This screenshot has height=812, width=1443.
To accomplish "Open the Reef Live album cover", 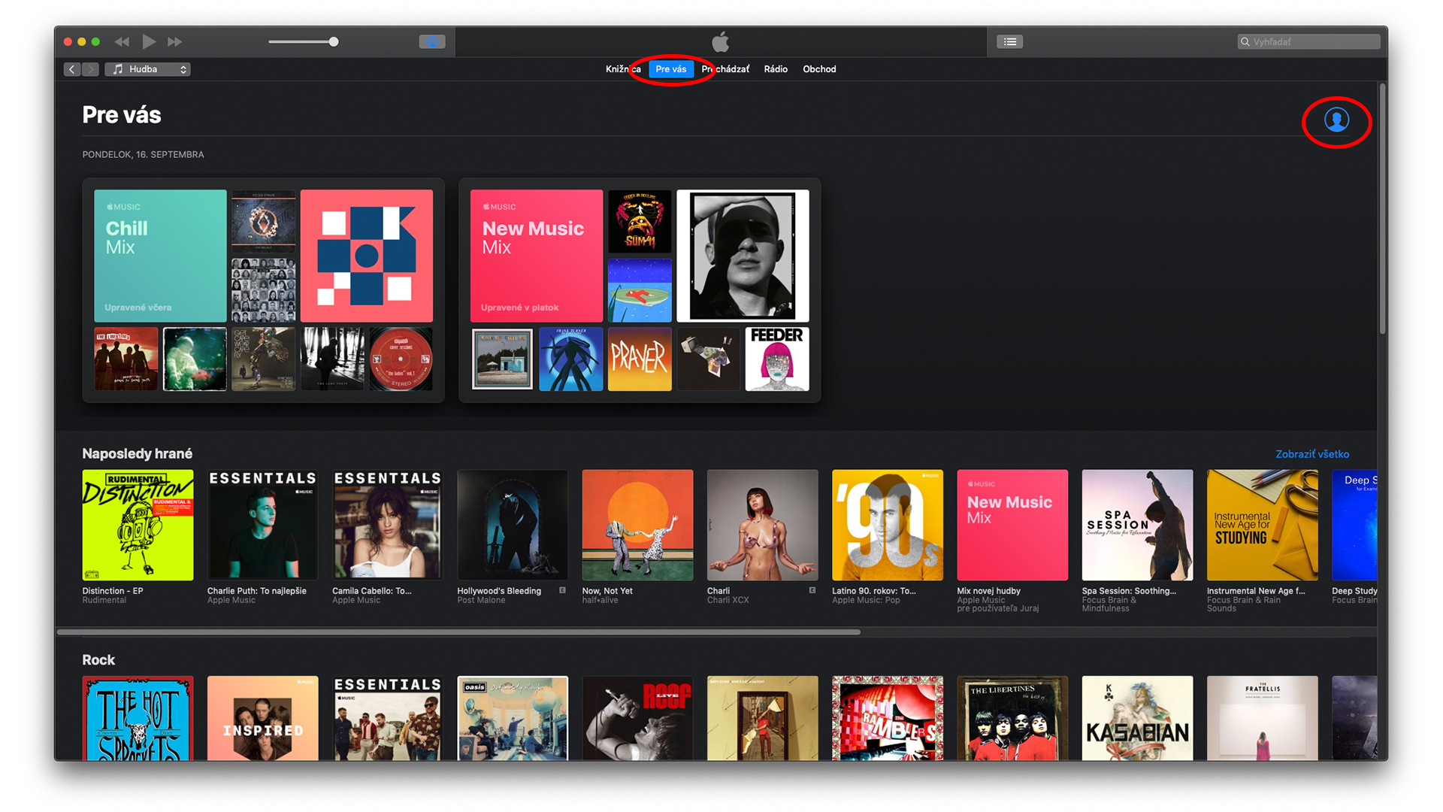I will (x=637, y=718).
